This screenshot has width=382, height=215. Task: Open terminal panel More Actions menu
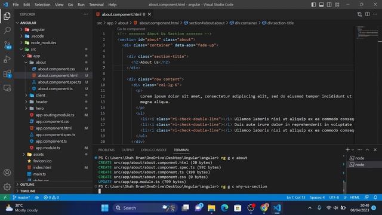[x=359, y=150]
